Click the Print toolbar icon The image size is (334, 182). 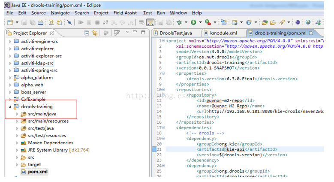[x=40, y=22]
